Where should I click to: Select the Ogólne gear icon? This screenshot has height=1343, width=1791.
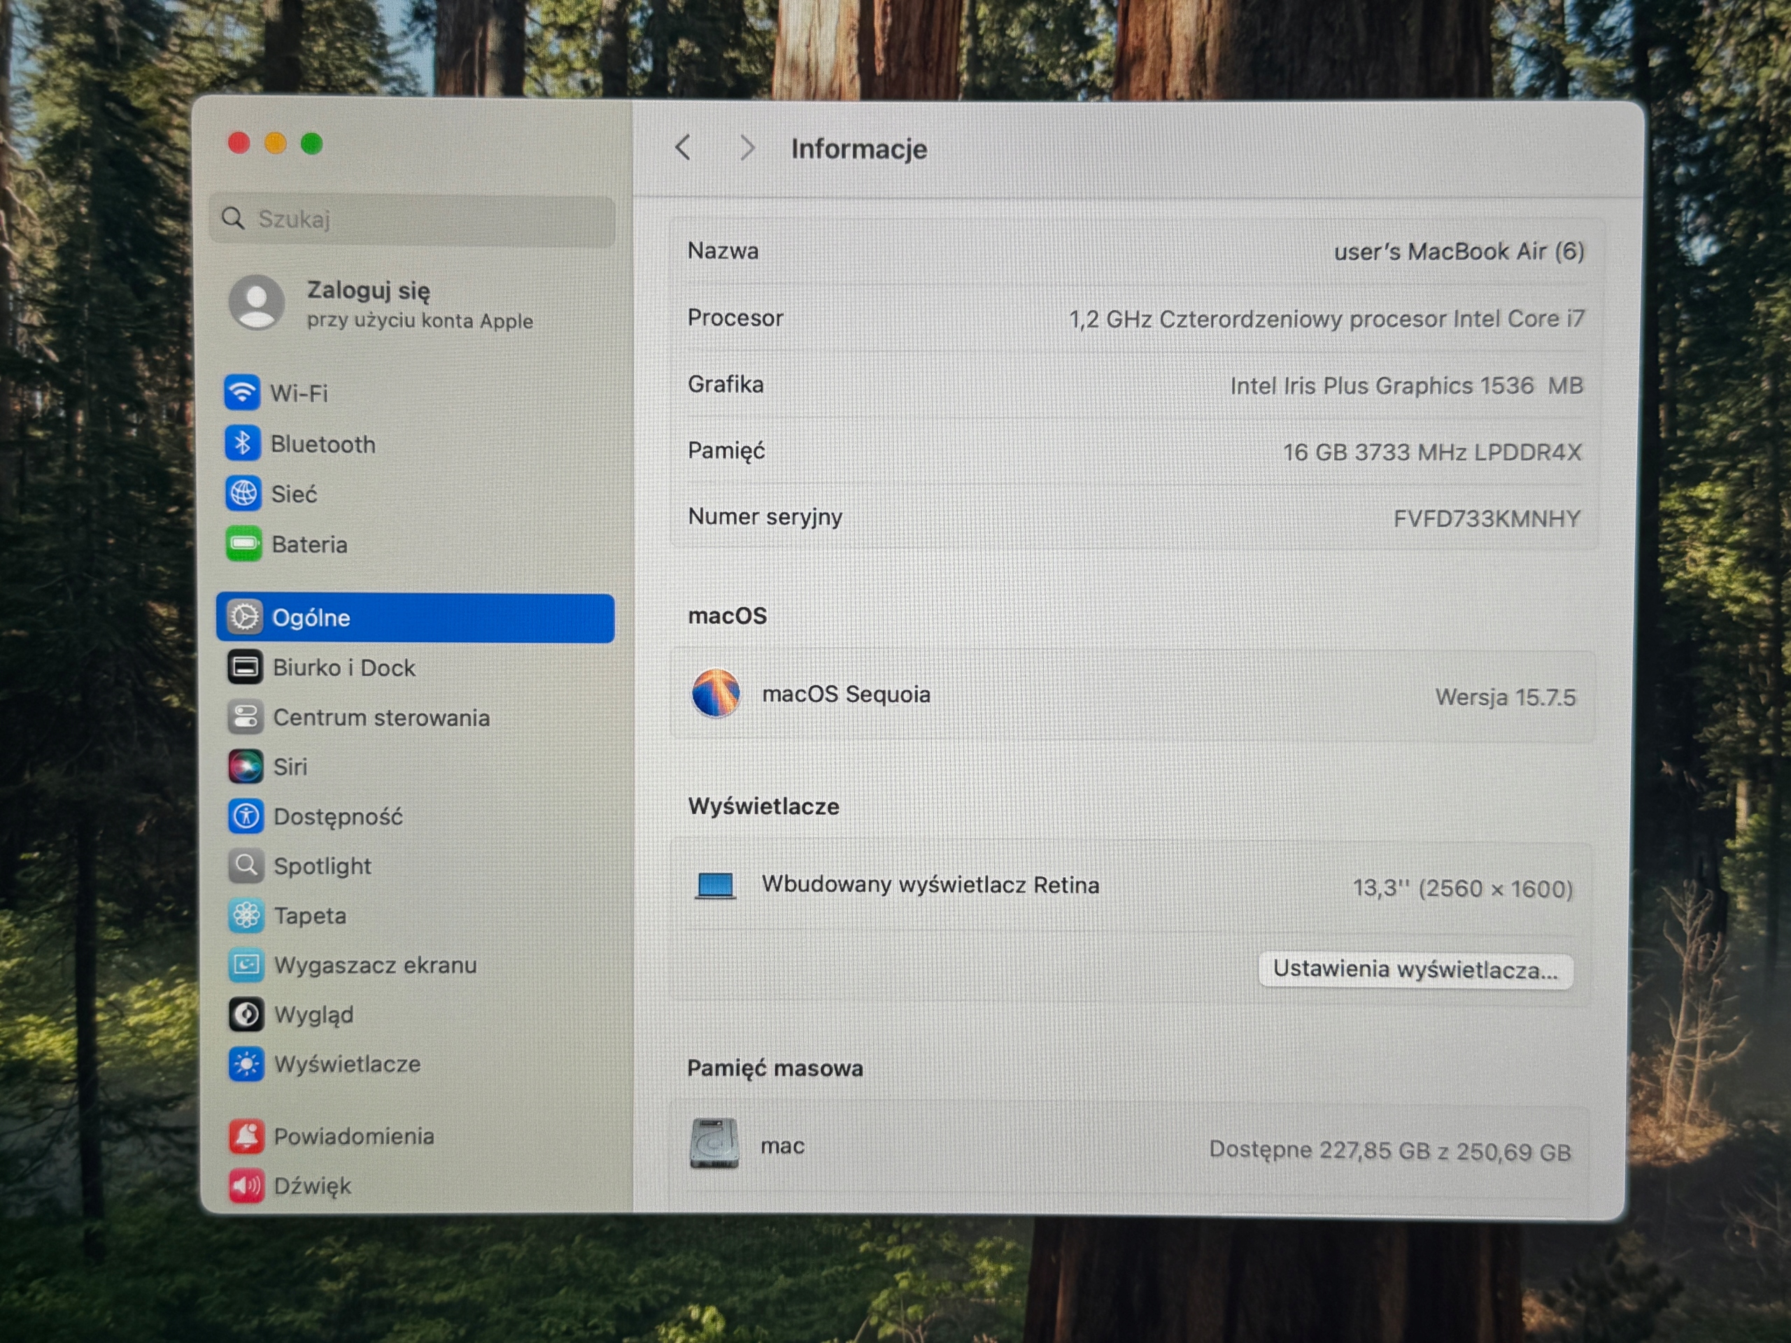[245, 618]
